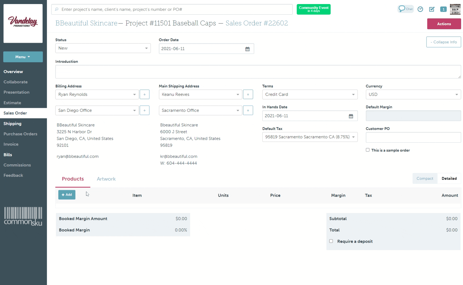This screenshot has height=285, width=463.
Task: Open Purchase Orders in the sidebar
Action: coord(20,134)
